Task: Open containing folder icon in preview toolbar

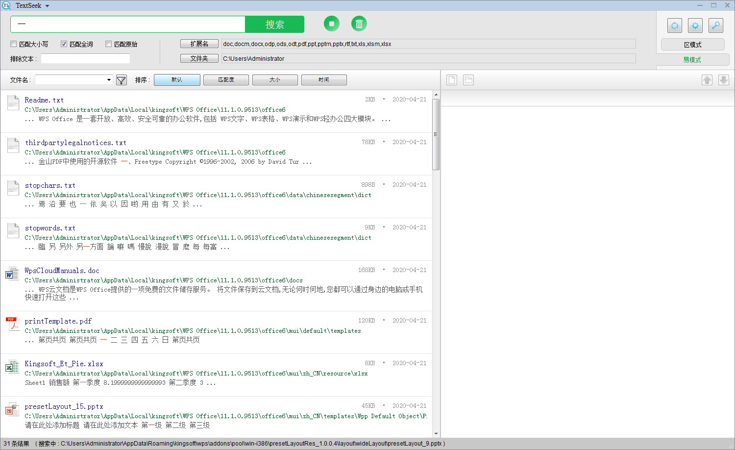Action: [x=468, y=79]
